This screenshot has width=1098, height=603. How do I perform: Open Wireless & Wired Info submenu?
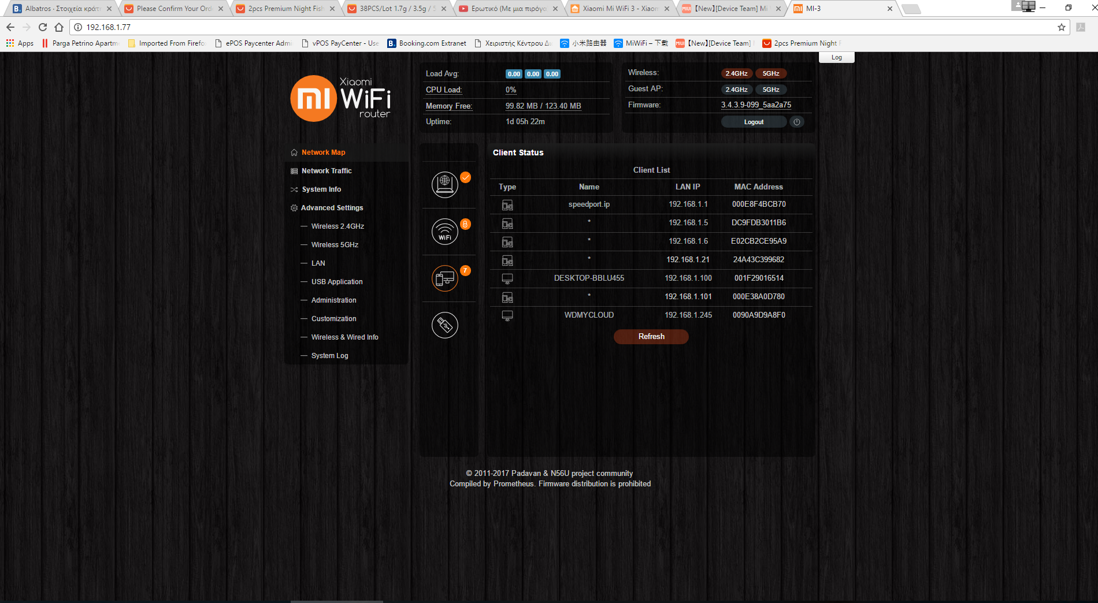[x=344, y=337]
